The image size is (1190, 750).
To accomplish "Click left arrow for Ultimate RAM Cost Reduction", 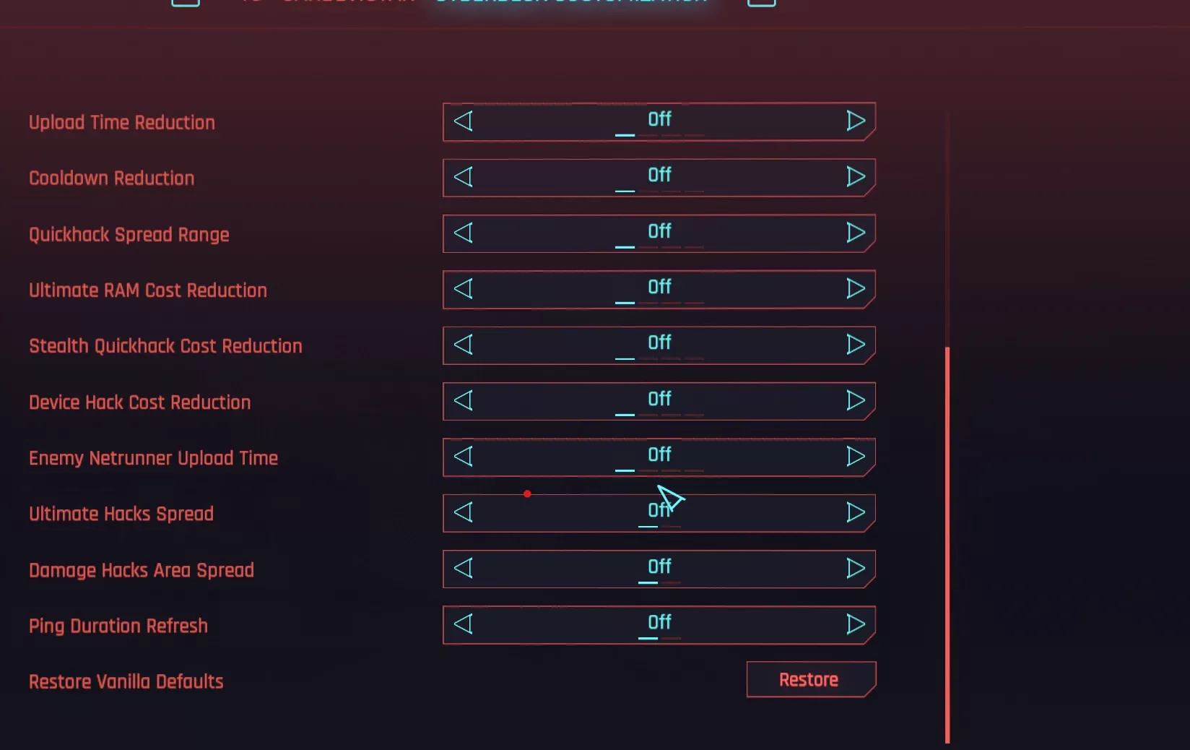I will click(x=464, y=289).
